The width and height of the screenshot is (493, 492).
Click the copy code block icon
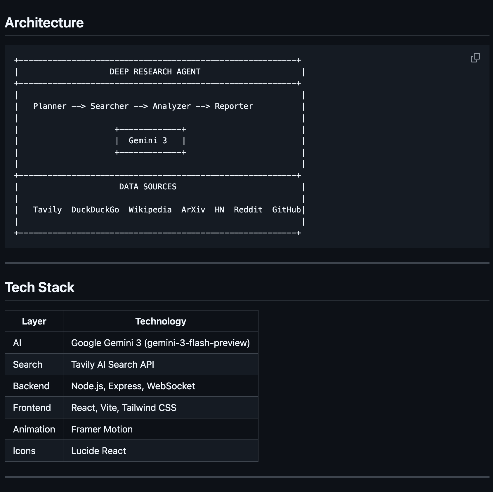[475, 58]
